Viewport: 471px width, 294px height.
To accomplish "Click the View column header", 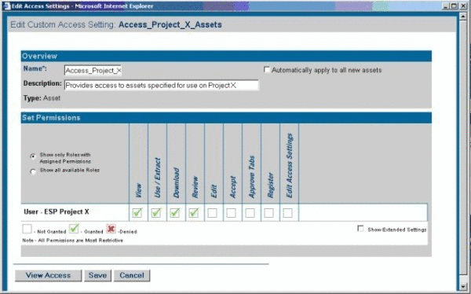I will pyautogui.click(x=138, y=190).
